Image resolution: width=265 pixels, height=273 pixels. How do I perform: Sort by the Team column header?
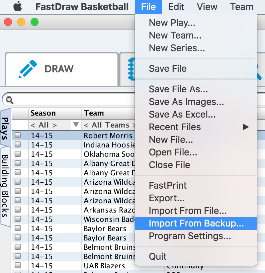pos(108,113)
